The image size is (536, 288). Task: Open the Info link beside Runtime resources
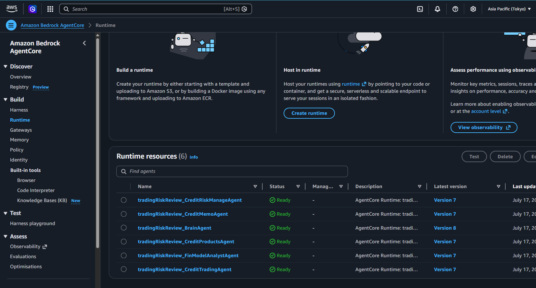click(x=194, y=157)
